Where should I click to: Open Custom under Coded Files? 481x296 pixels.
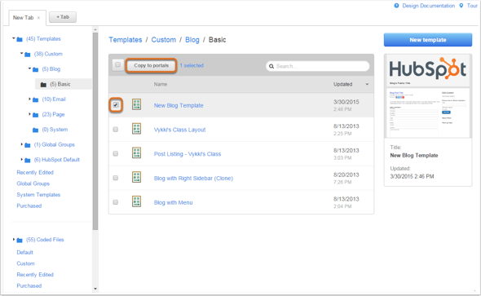(25, 263)
